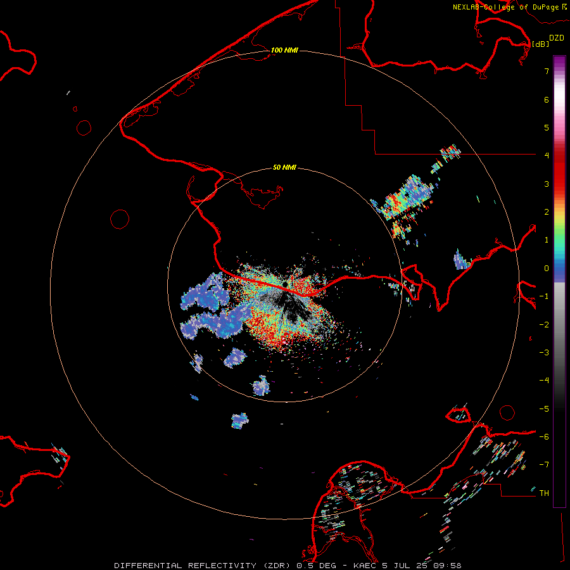Viewport: 570px width, 570px height.
Task: Click the 3 tick on color scale
Action: tap(547, 184)
